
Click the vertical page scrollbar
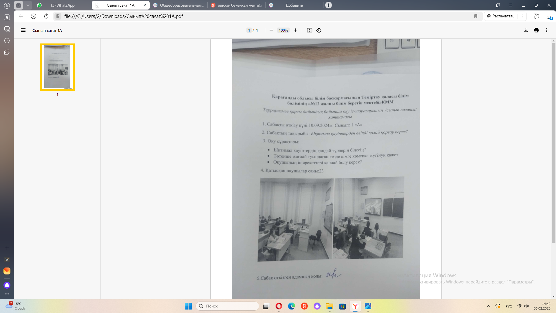[x=553, y=142]
